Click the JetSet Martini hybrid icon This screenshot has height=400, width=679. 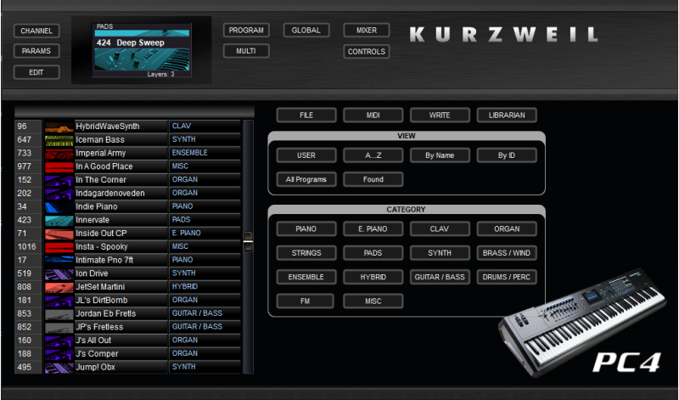click(x=59, y=287)
